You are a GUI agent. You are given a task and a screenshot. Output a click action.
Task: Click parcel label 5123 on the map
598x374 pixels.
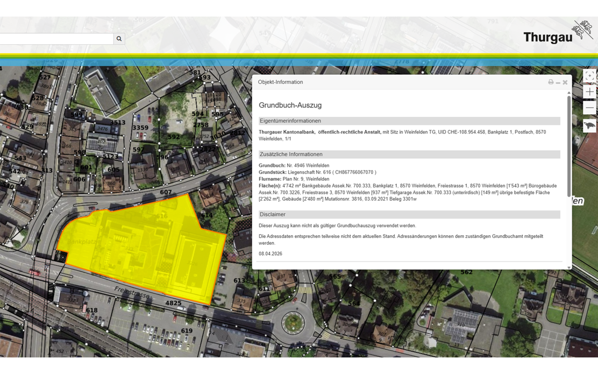click(110, 157)
